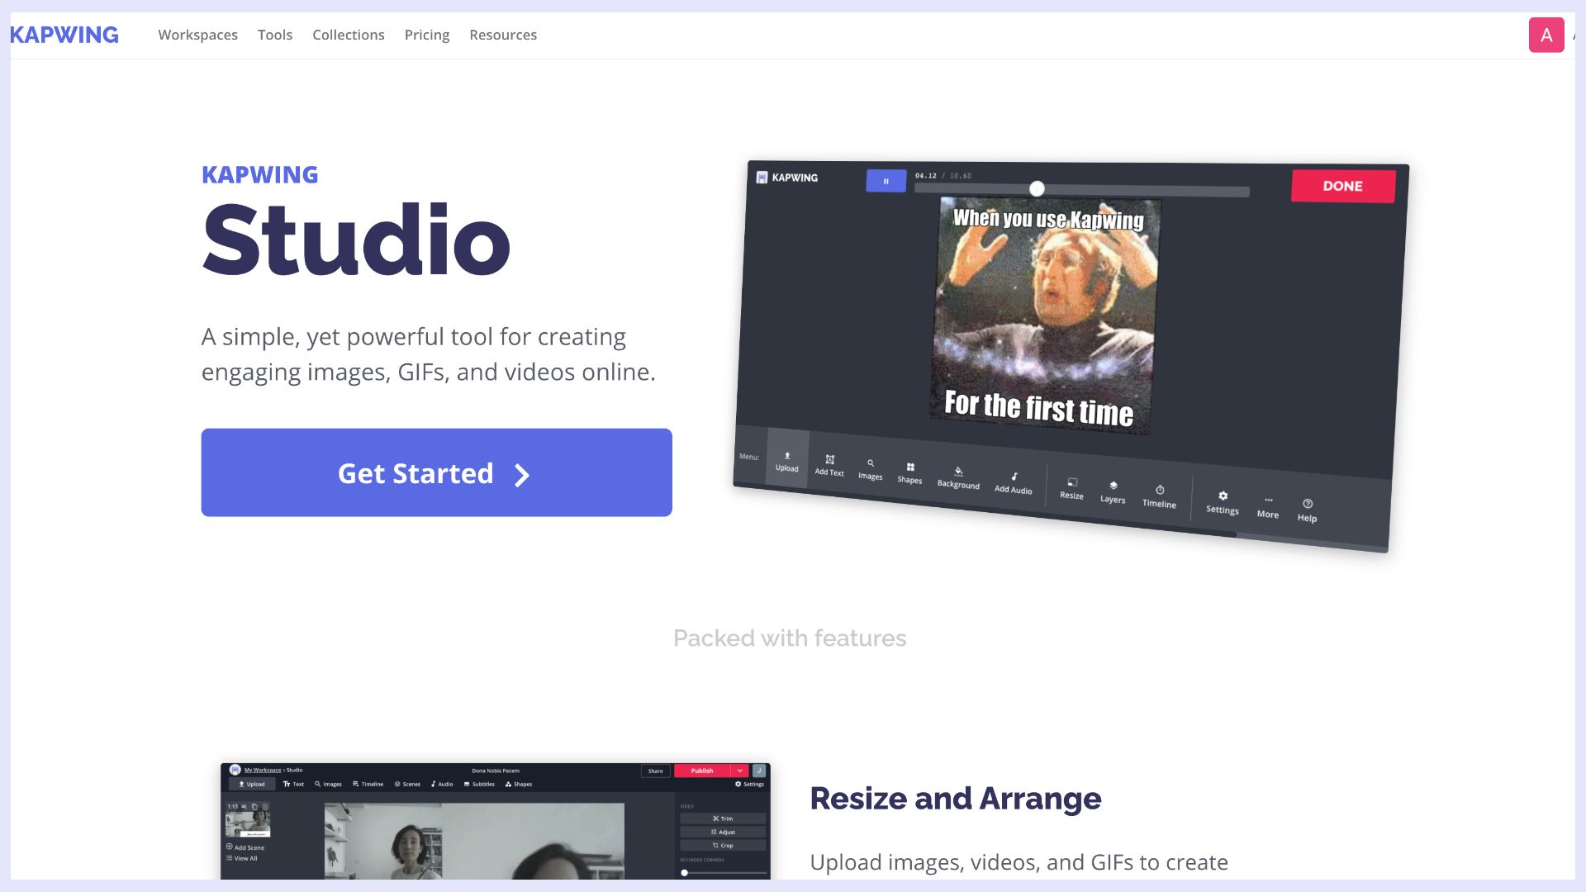Viewport: 1586px width, 892px height.
Task: Click the Add Audio tool
Action: click(x=1012, y=483)
